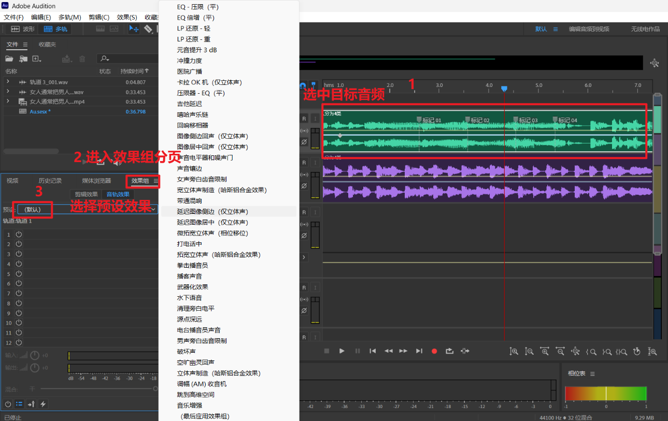Choose 音乐增强 preset from list

coord(190,405)
